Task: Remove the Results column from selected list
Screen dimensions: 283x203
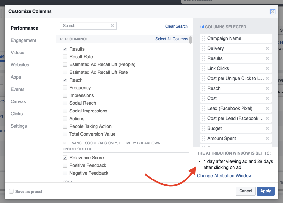Action: click(267, 58)
